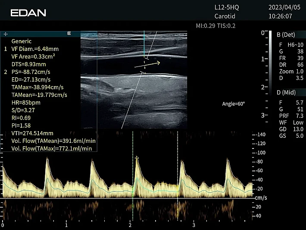Image resolution: width=306 pixels, height=230 pixels.
Task: Select the B (Det) parameter header
Action: 286,34
